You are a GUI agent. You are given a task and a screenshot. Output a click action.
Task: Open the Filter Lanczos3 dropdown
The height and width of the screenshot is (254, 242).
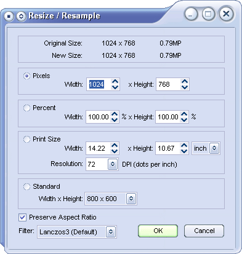111,232
